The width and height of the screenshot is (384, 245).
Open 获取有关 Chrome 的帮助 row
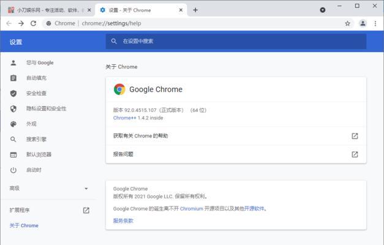tap(236, 136)
